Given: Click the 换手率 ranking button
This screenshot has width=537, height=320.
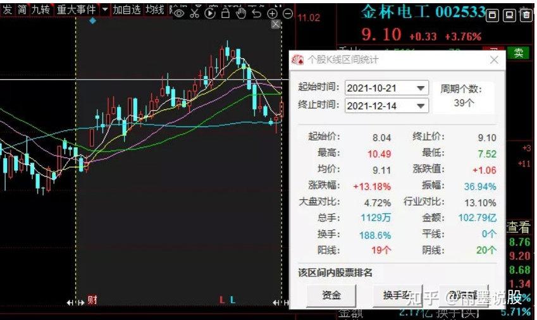Looking at the screenshot, I should pyautogui.click(x=398, y=295).
